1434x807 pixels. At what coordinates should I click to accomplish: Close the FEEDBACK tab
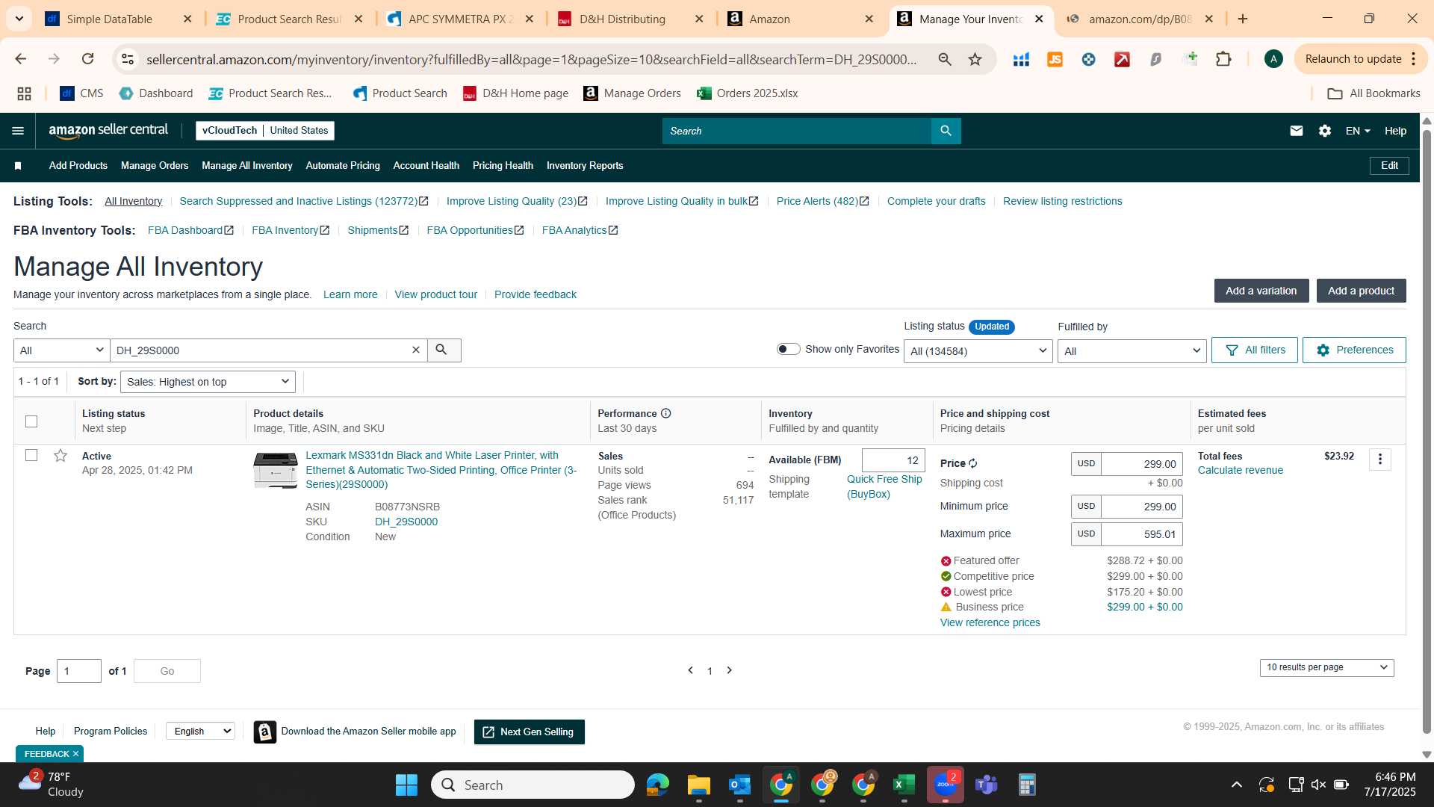[75, 754]
